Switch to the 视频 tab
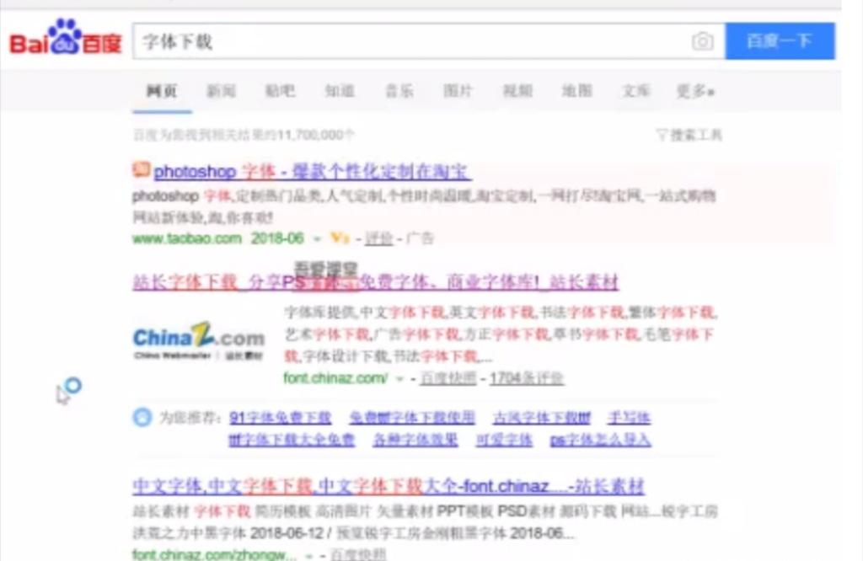This screenshot has width=863, height=561. click(517, 91)
